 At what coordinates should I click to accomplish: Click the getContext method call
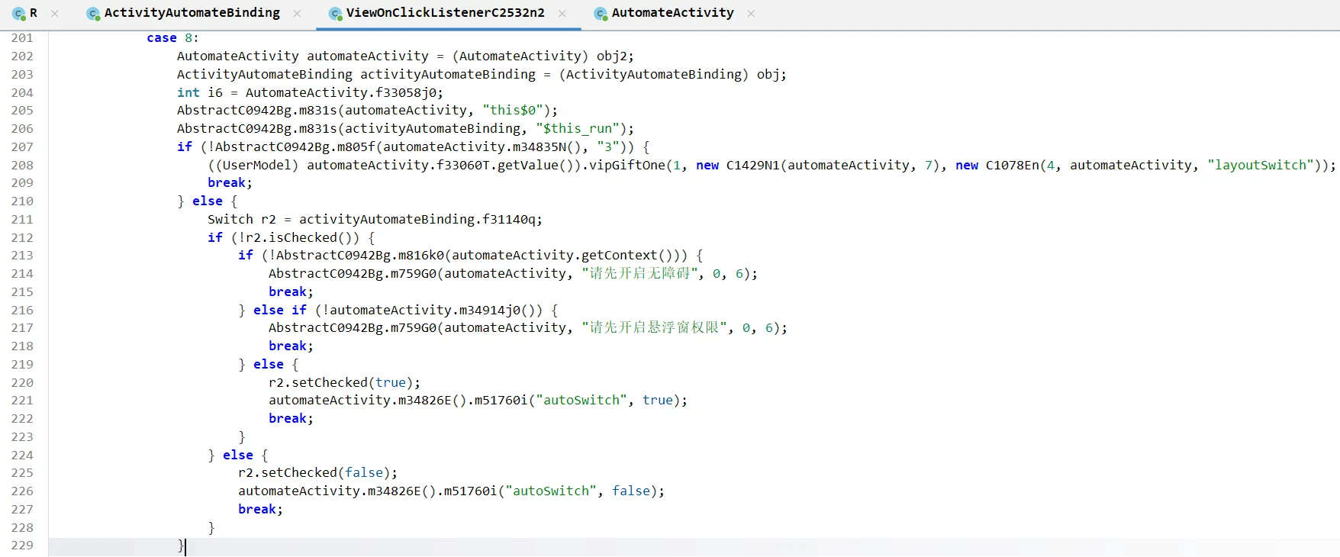point(620,256)
